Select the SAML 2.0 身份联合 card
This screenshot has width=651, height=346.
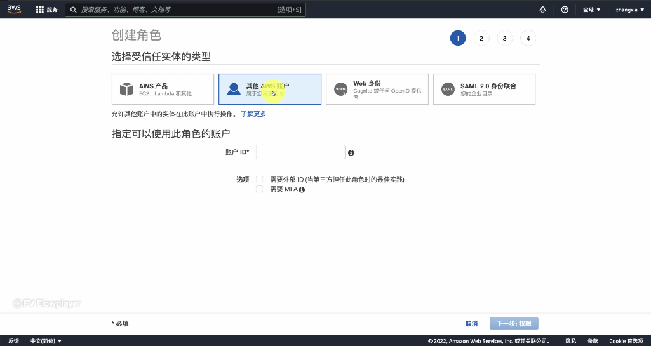[484, 89]
